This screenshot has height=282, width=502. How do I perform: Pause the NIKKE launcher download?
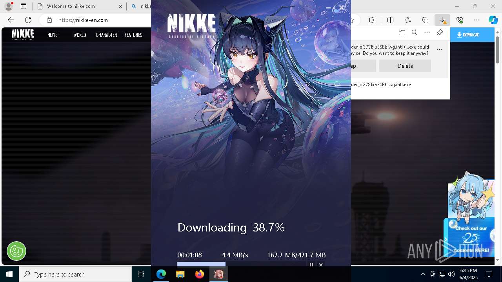[x=311, y=265]
